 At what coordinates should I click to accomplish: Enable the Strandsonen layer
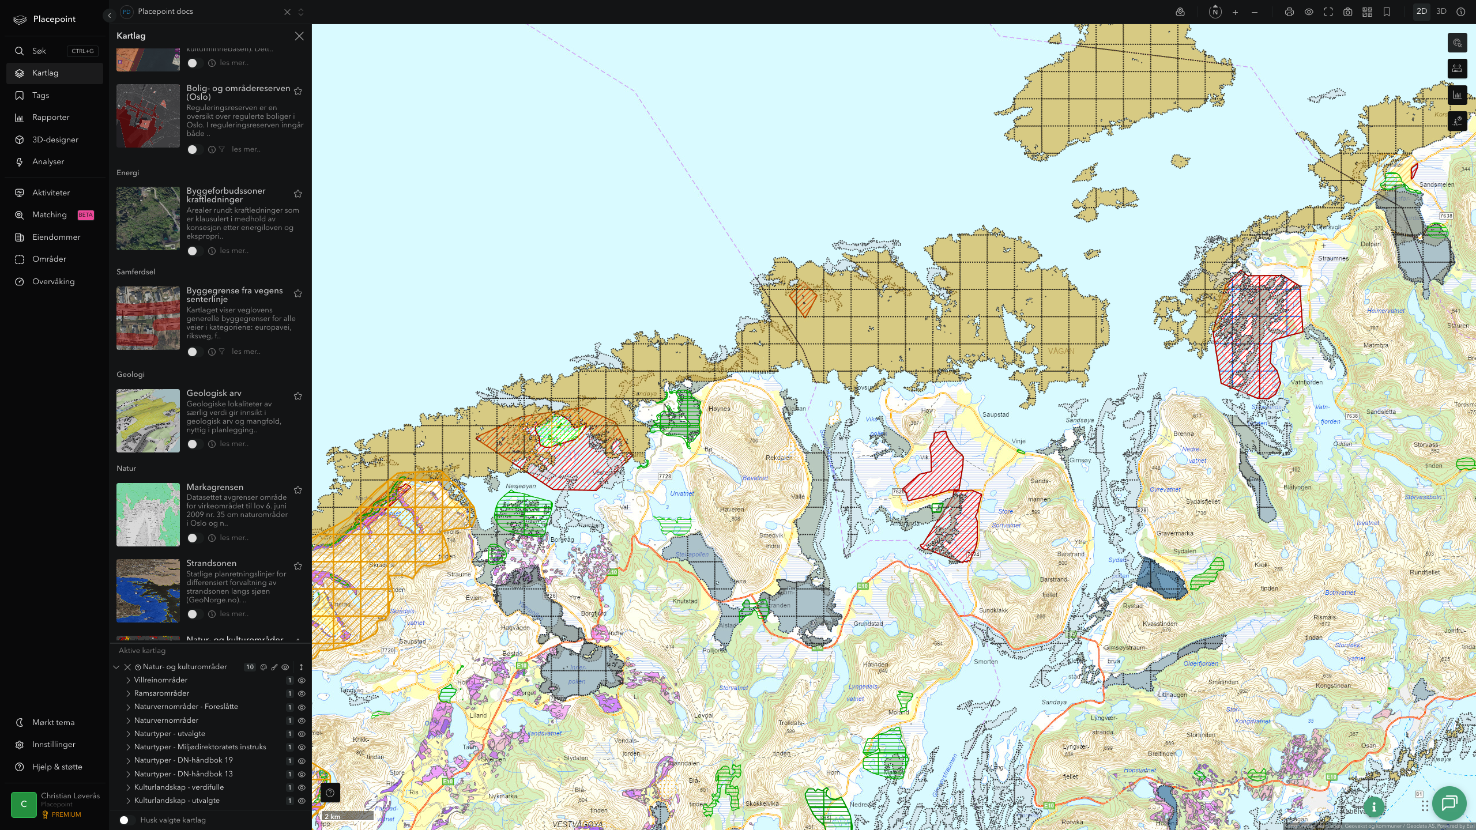(x=195, y=614)
